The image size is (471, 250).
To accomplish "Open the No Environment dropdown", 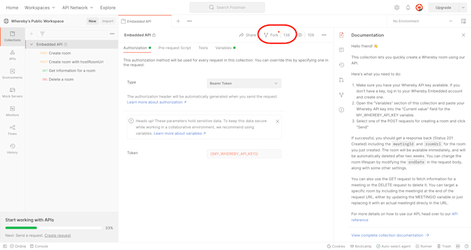I will click(423, 21).
